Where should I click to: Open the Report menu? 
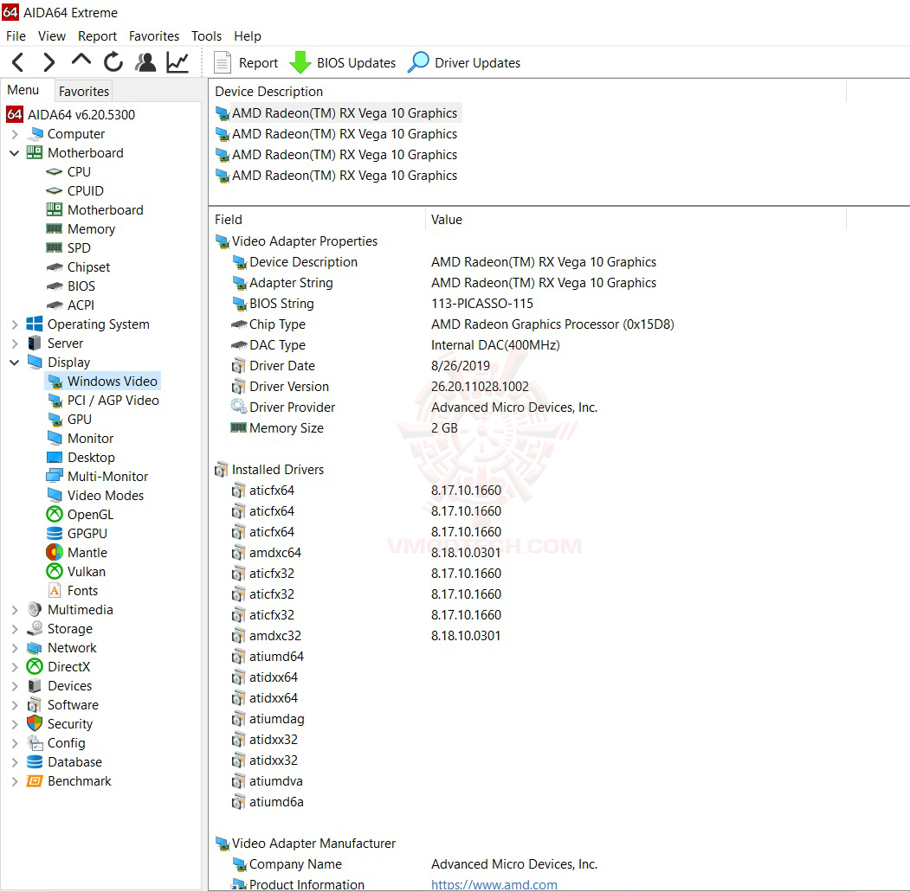click(97, 36)
